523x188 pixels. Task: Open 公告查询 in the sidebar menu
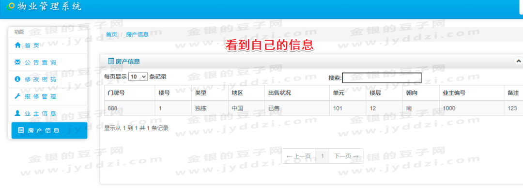(x=47, y=63)
